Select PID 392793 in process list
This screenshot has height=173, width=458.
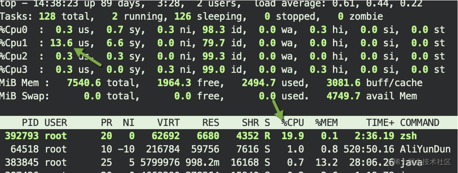click(x=22, y=136)
